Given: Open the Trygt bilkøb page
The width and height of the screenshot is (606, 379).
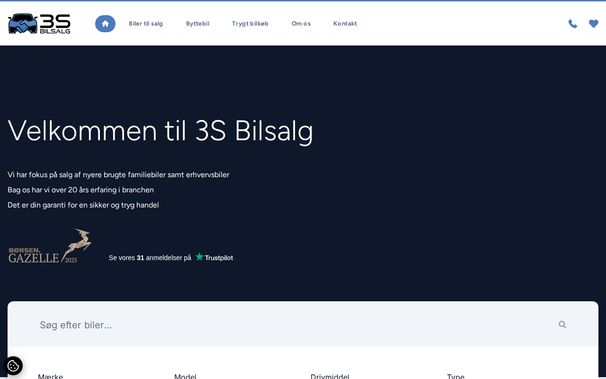Looking at the screenshot, I should pos(250,24).
